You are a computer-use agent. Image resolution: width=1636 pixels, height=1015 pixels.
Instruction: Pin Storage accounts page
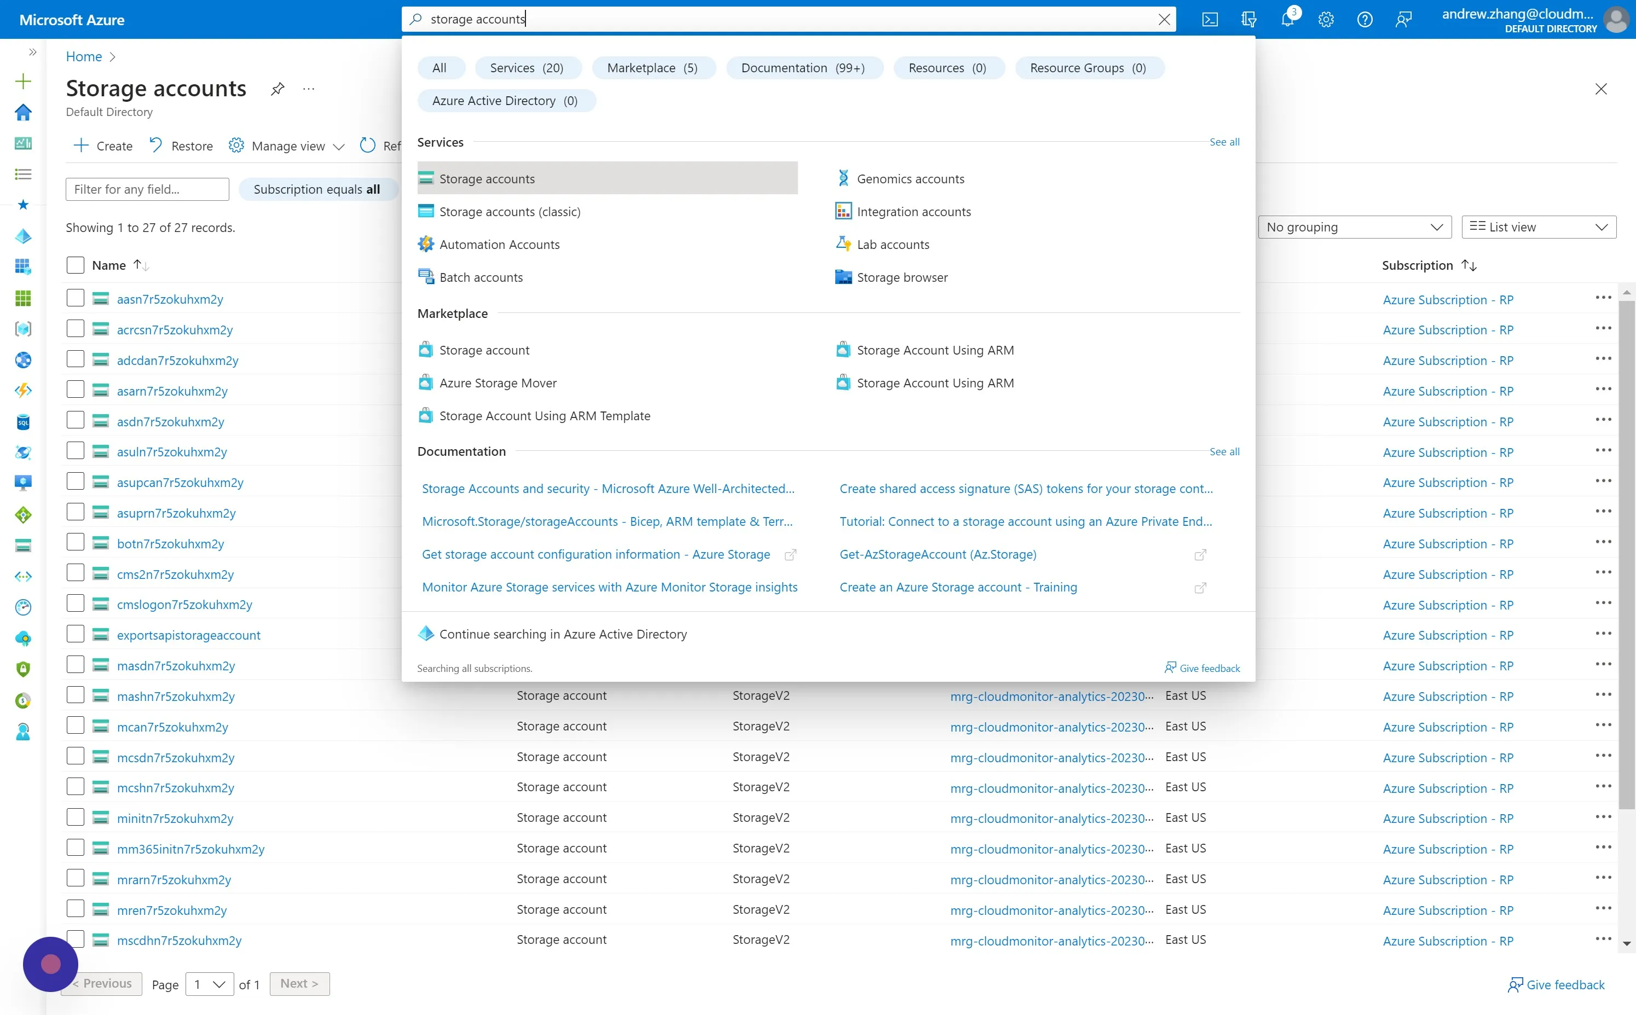[x=278, y=89]
